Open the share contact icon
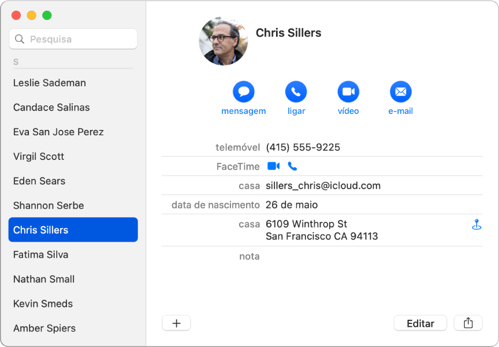The image size is (499, 347). [468, 323]
